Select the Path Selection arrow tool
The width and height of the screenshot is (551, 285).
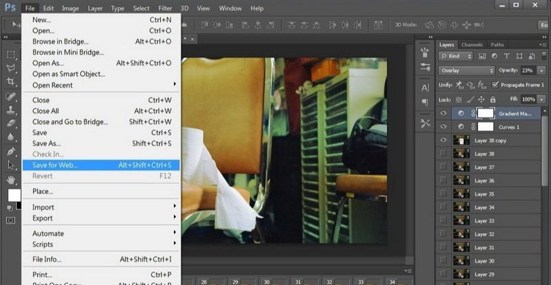click(11, 165)
